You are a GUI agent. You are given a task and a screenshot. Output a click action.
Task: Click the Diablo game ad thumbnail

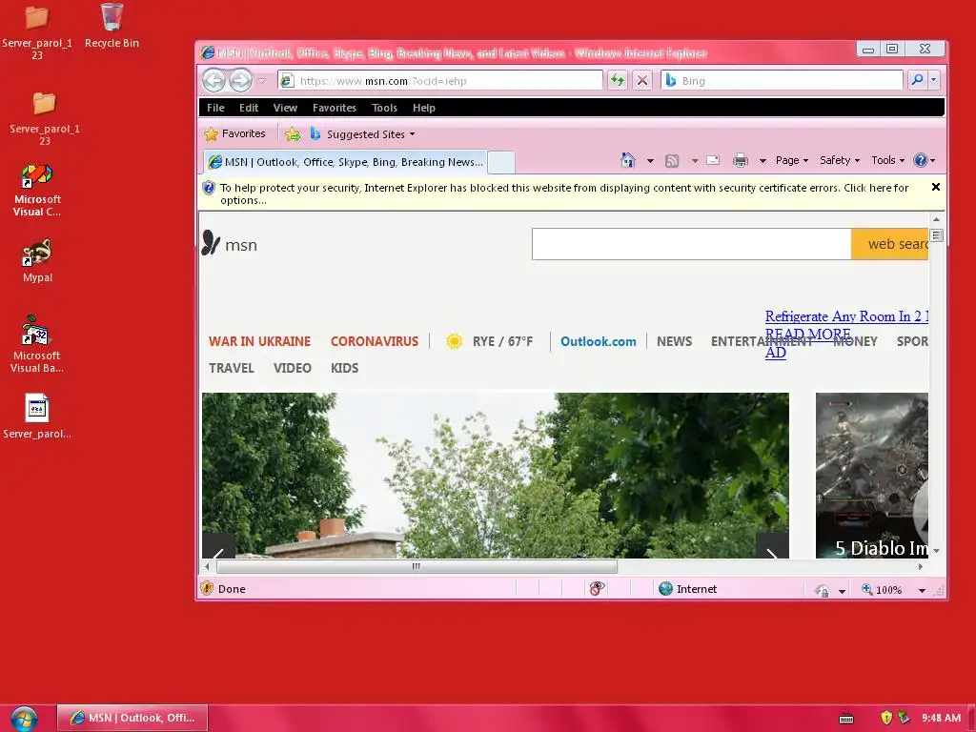[871, 475]
